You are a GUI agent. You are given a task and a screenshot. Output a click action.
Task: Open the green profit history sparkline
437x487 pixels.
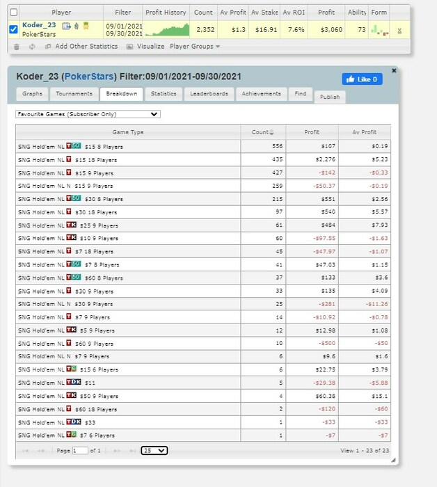[x=167, y=30]
